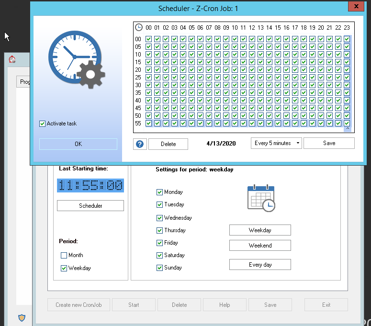
Task: Toggle the Weekday period checkbox
Action: (64, 268)
